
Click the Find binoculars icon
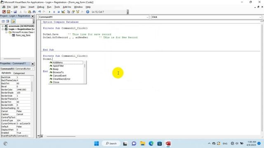[34, 12]
